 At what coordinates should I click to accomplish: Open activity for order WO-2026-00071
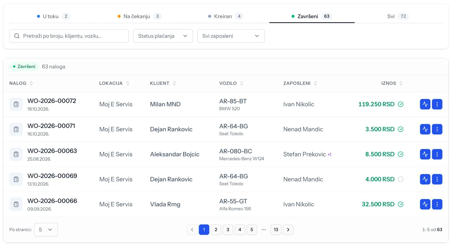(425, 129)
